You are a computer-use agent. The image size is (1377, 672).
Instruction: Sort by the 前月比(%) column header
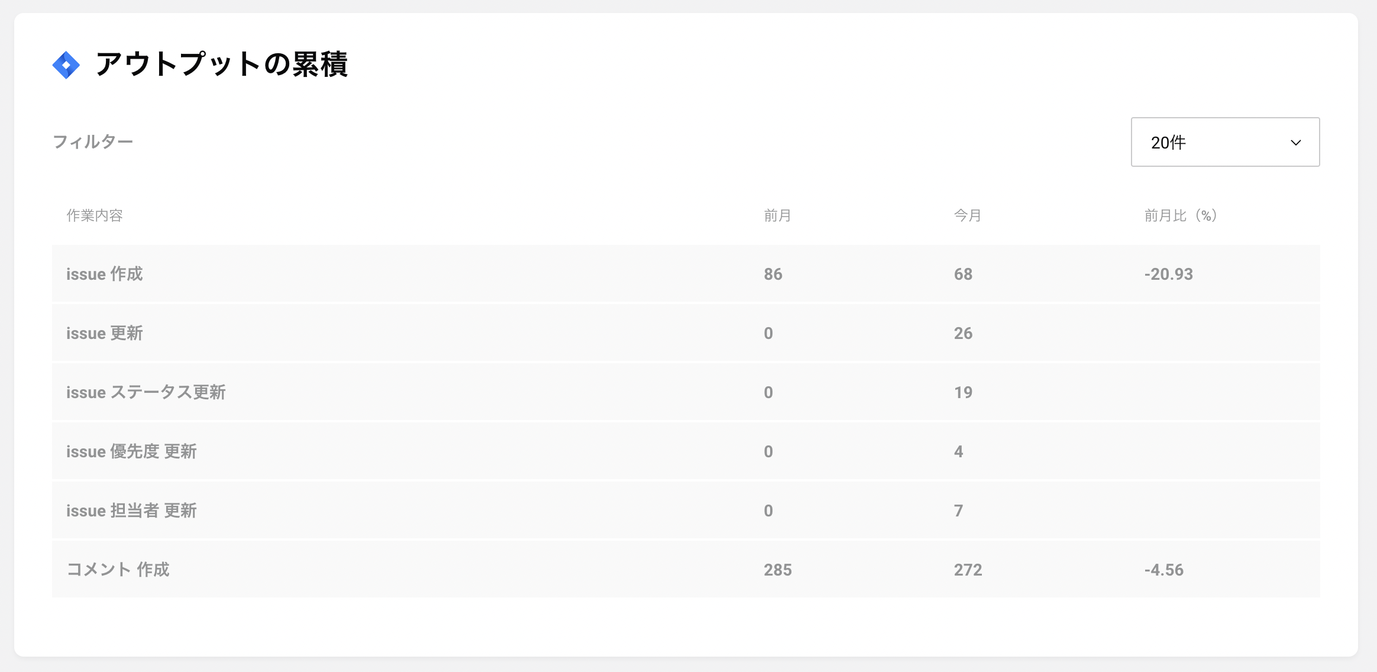click(1181, 215)
